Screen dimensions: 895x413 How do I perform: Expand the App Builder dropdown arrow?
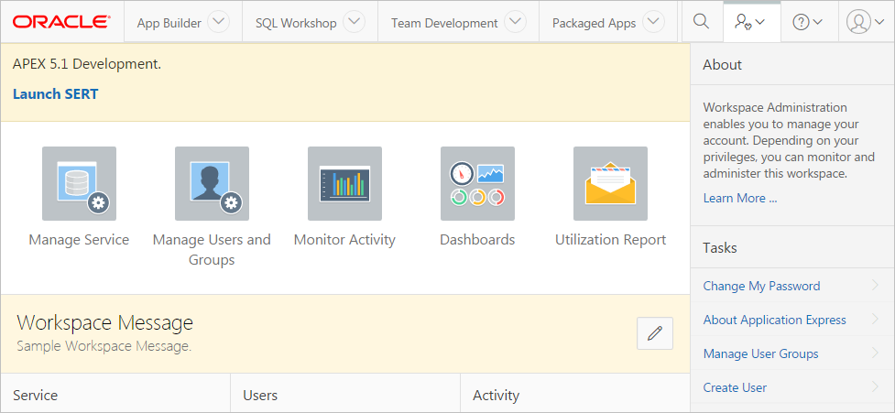click(x=218, y=23)
